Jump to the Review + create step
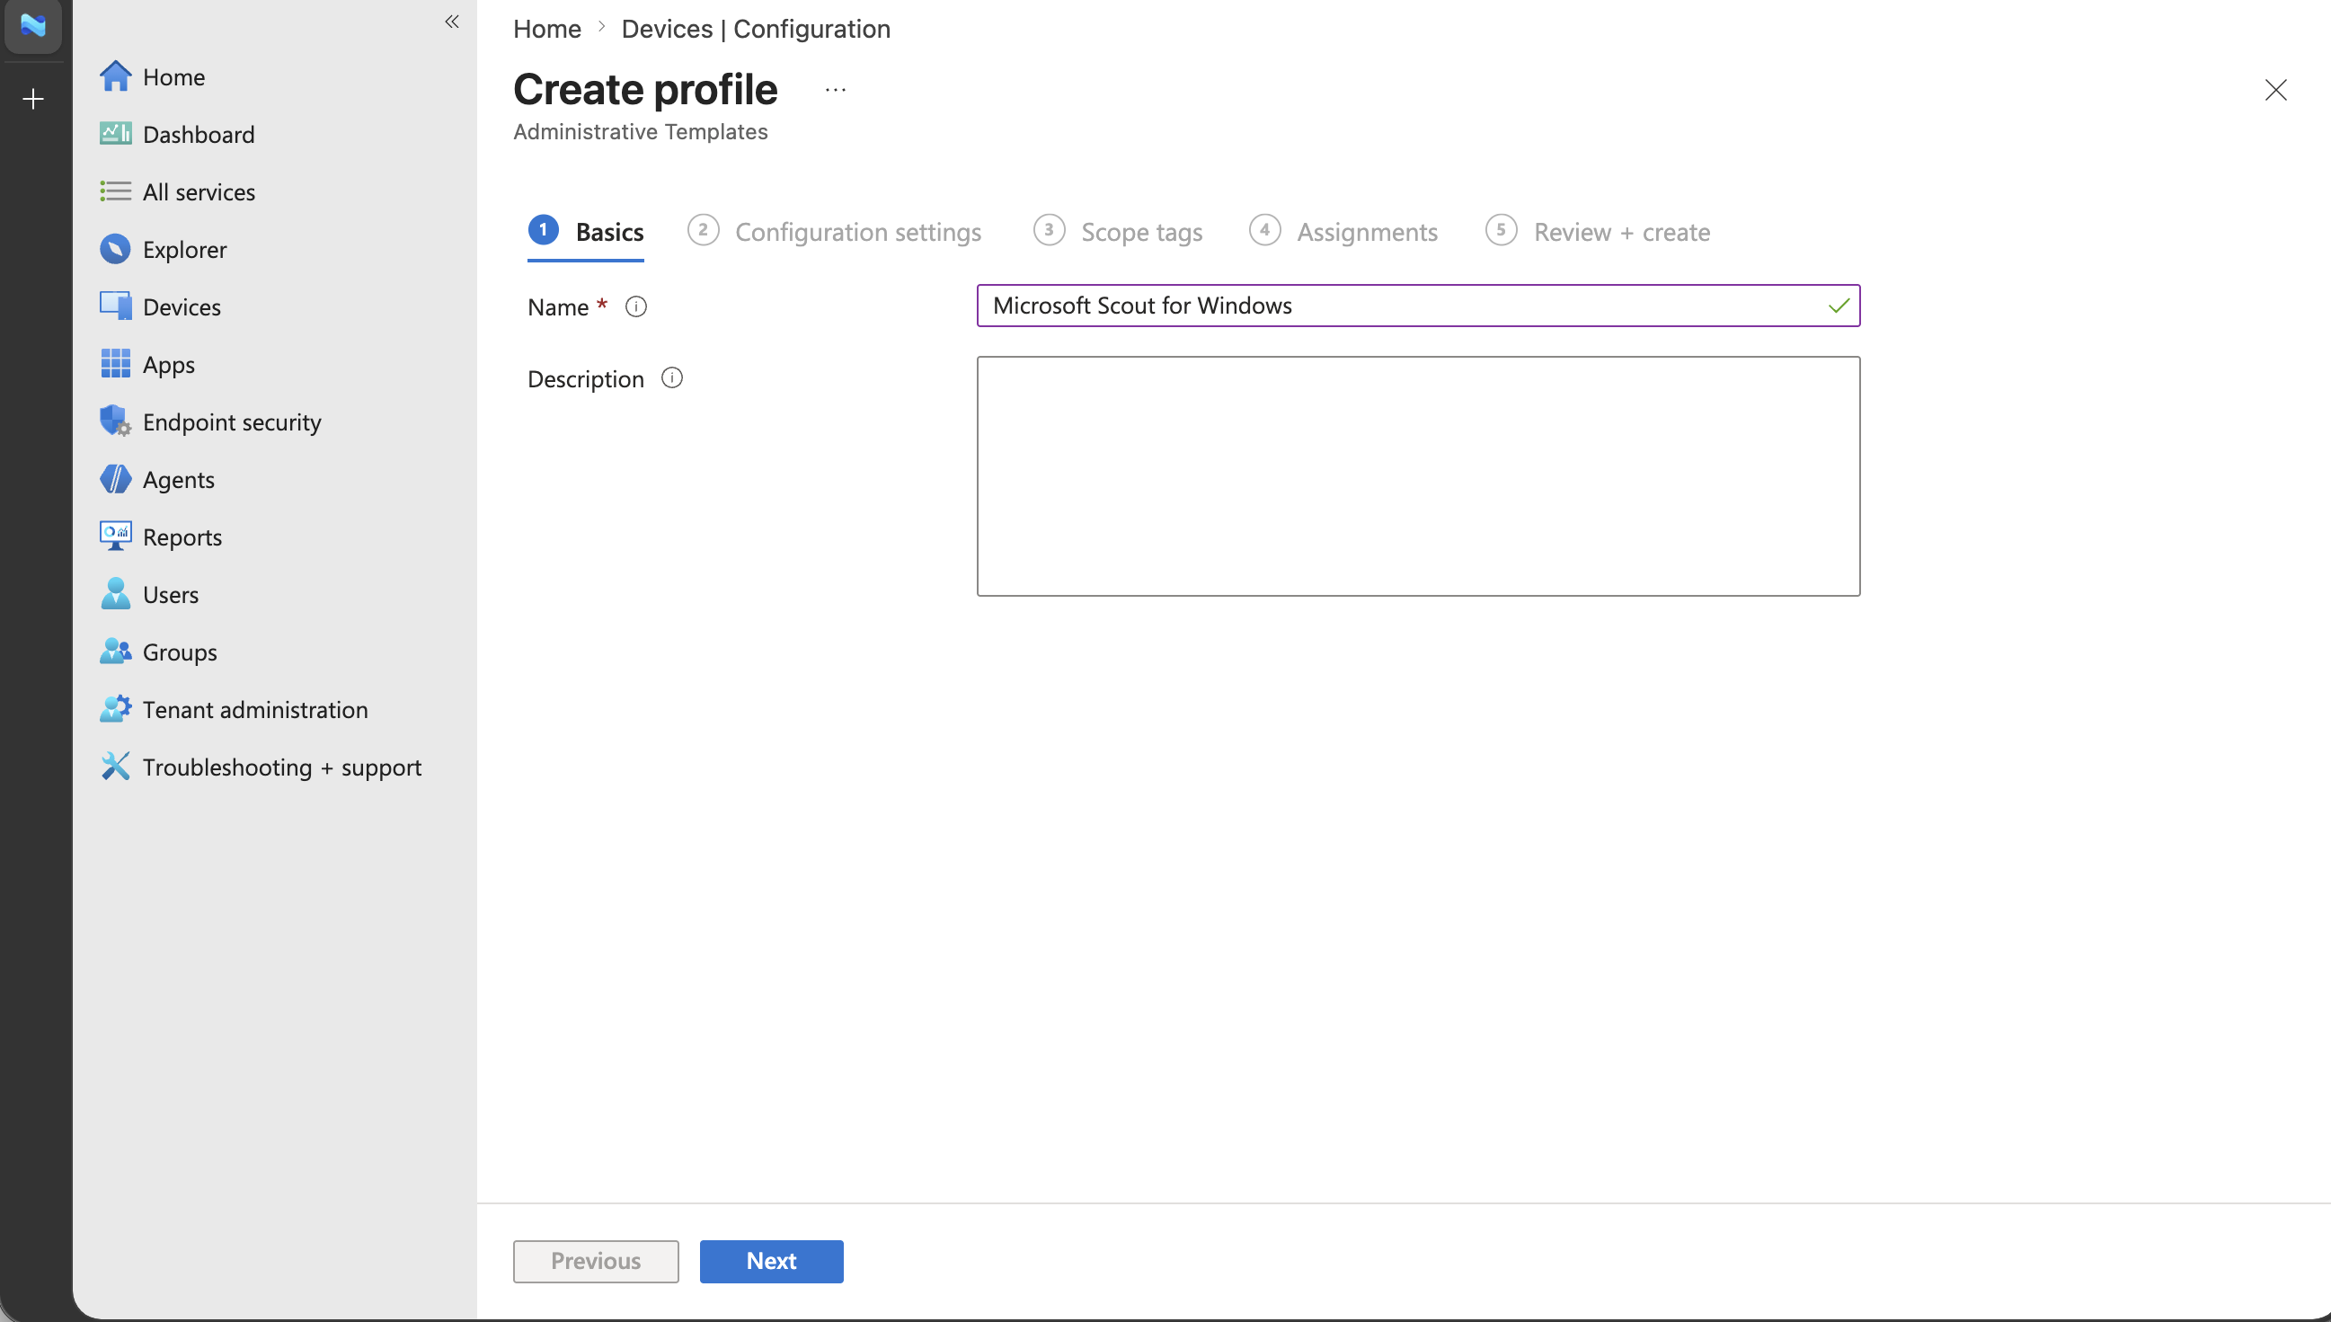 point(1599,232)
